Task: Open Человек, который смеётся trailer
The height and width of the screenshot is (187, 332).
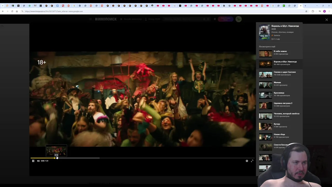Action: 279,116
